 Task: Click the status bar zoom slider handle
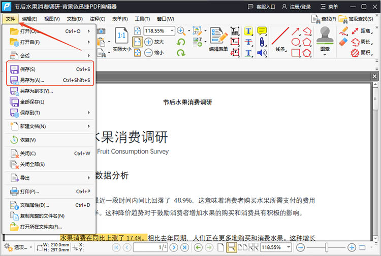click(x=327, y=247)
